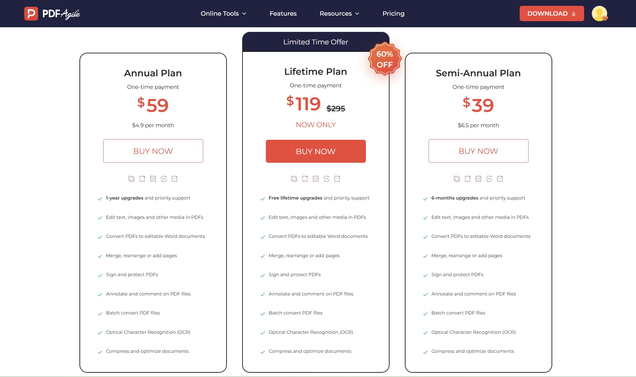
Task: Click BUY NOW for the Lifetime Plan
Action: pyautogui.click(x=316, y=151)
